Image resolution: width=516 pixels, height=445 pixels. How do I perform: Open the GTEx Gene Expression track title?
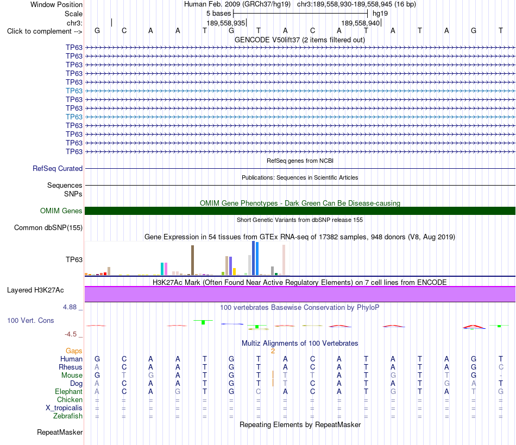point(300,237)
